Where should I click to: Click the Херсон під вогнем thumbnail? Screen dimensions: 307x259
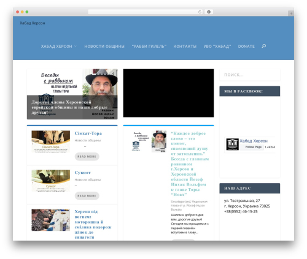pyautogui.click(x=51, y=220)
